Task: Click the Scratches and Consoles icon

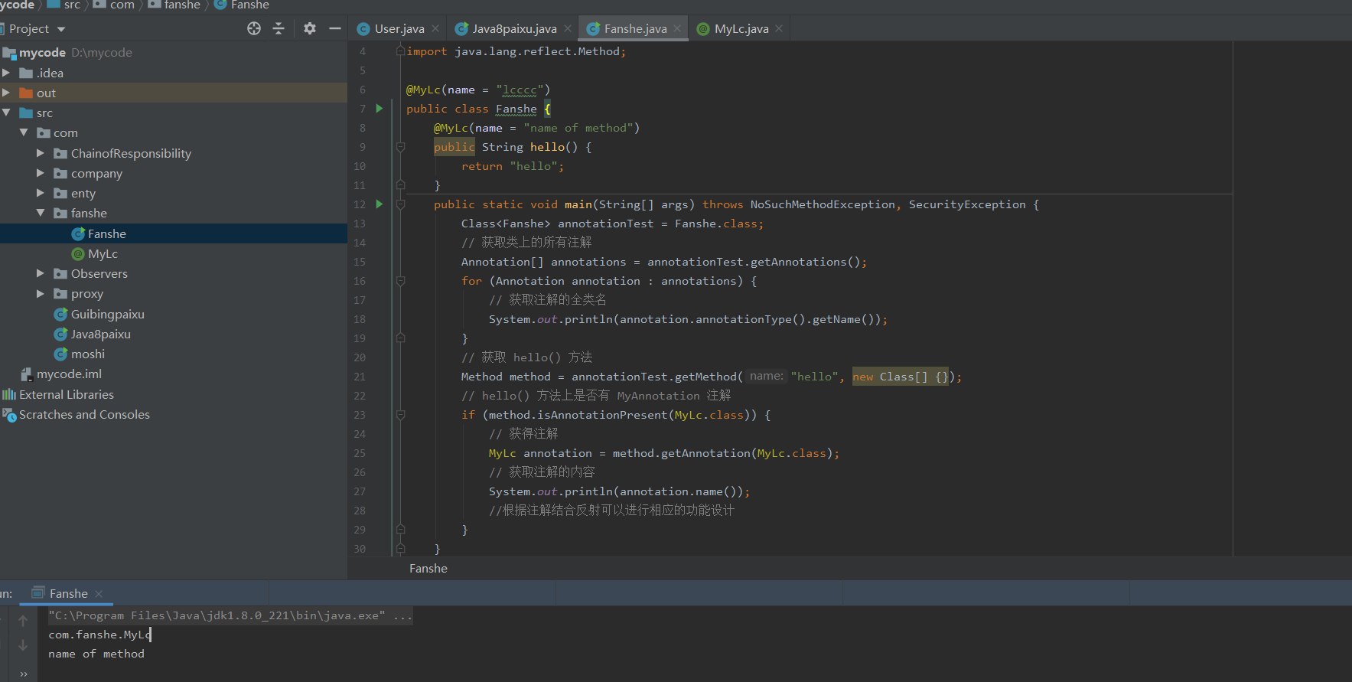Action: point(9,414)
